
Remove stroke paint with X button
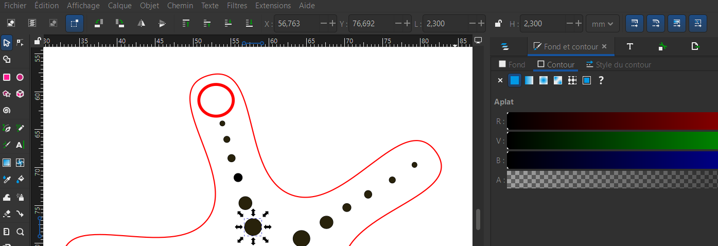(500, 80)
